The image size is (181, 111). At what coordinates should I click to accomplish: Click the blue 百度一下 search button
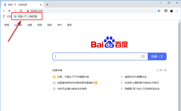point(157,56)
